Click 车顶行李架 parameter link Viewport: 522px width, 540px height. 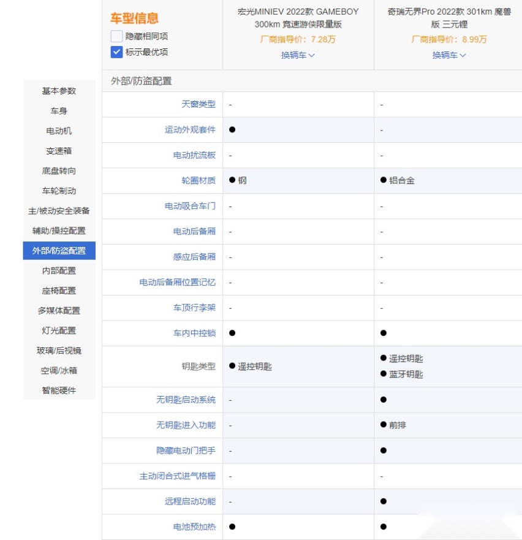point(194,308)
